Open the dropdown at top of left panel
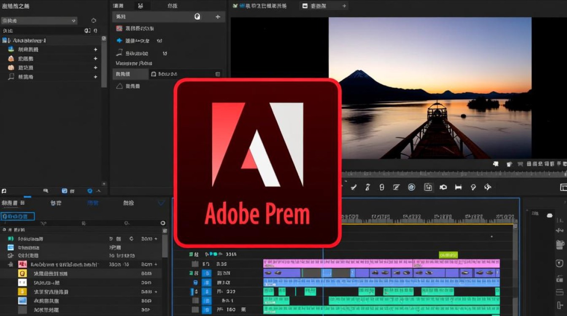The width and height of the screenshot is (567, 316). click(x=39, y=21)
